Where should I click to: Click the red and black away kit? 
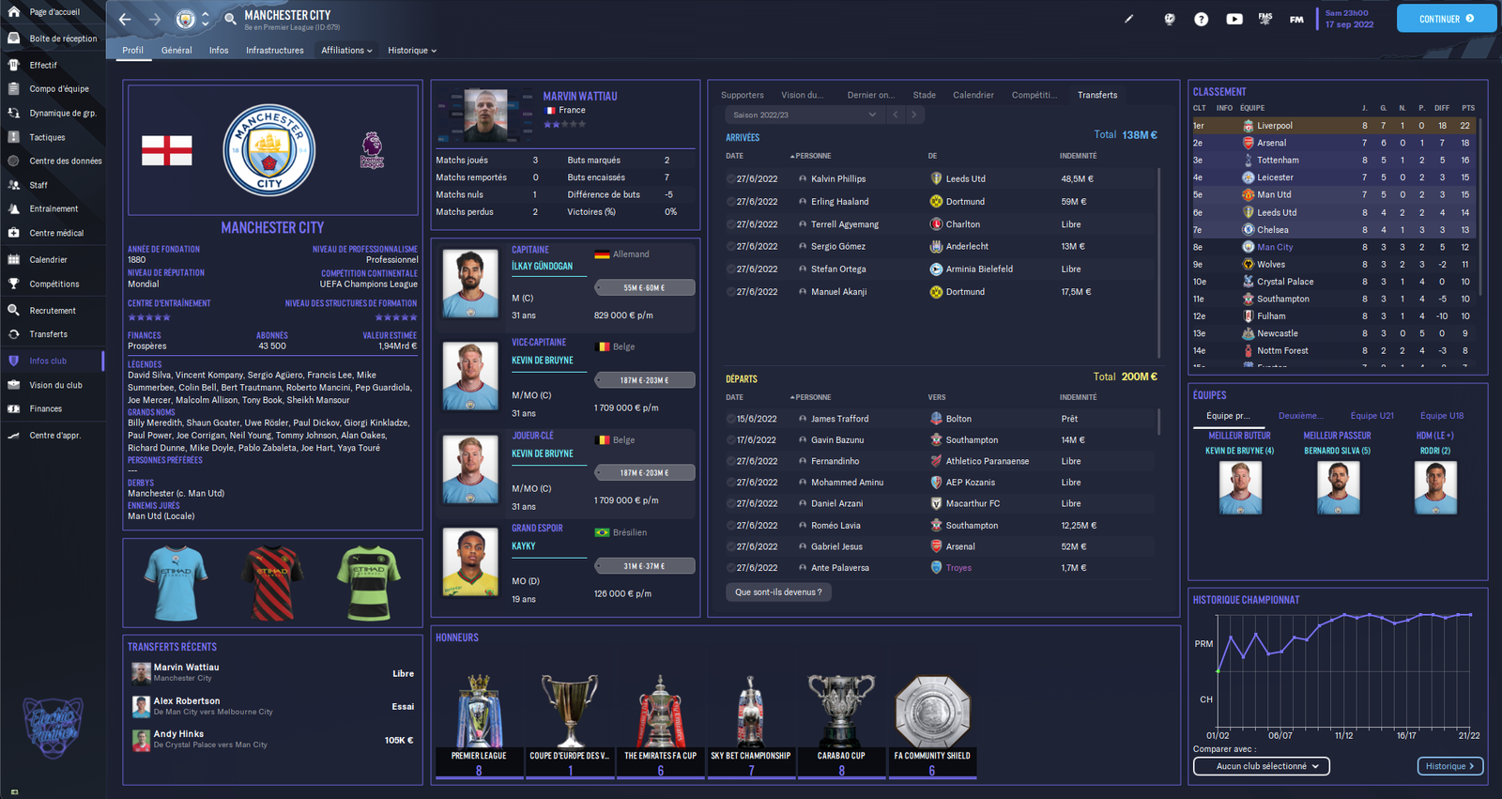(x=272, y=583)
